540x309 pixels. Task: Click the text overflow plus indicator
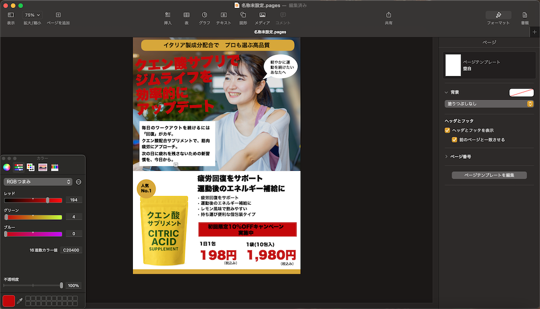[176, 165]
